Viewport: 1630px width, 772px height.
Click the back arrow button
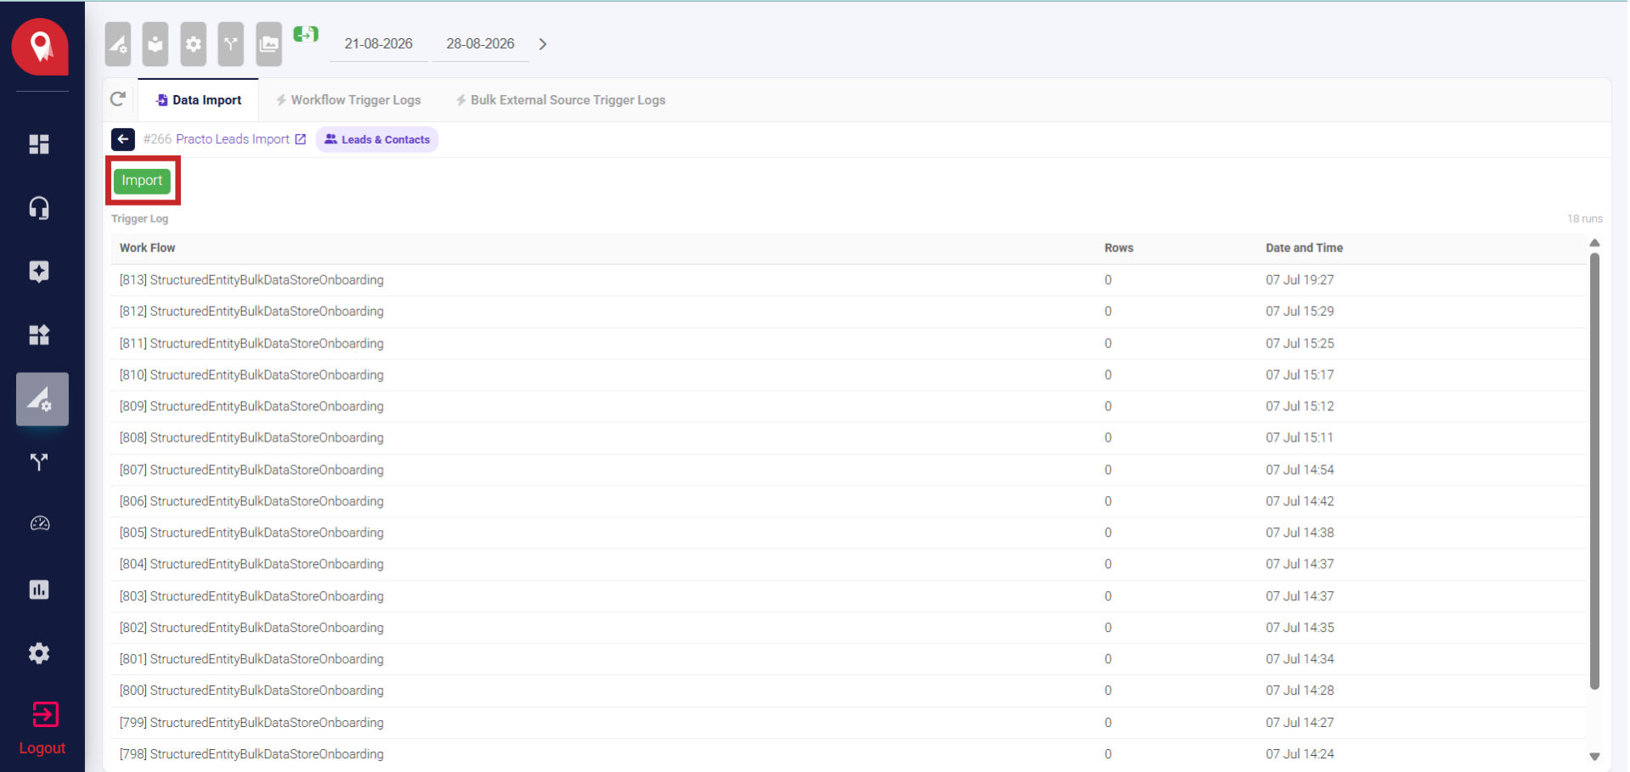[x=123, y=139]
